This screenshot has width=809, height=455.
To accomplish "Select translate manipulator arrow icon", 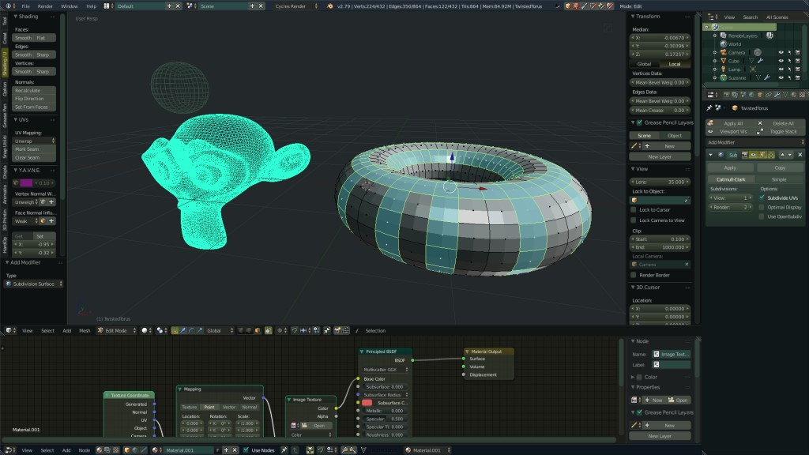I will 183,331.
